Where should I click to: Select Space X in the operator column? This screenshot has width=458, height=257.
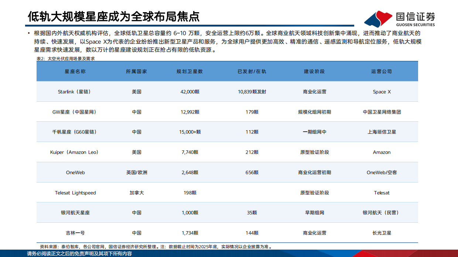[x=382, y=92]
